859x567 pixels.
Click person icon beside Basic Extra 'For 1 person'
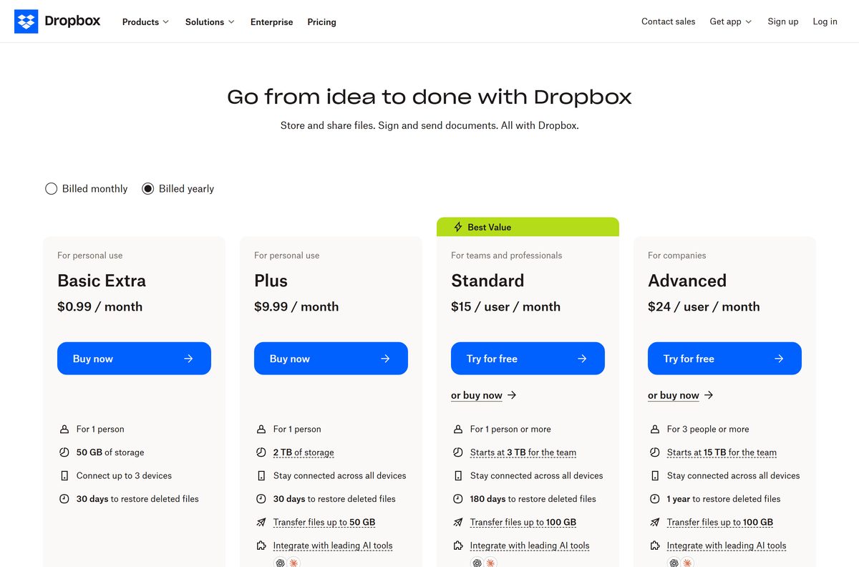pos(64,430)
